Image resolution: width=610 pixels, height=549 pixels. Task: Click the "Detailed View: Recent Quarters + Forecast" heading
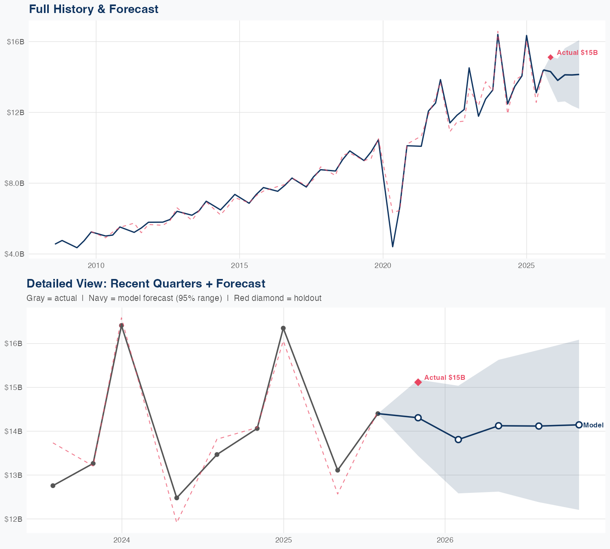coord(146,283)
